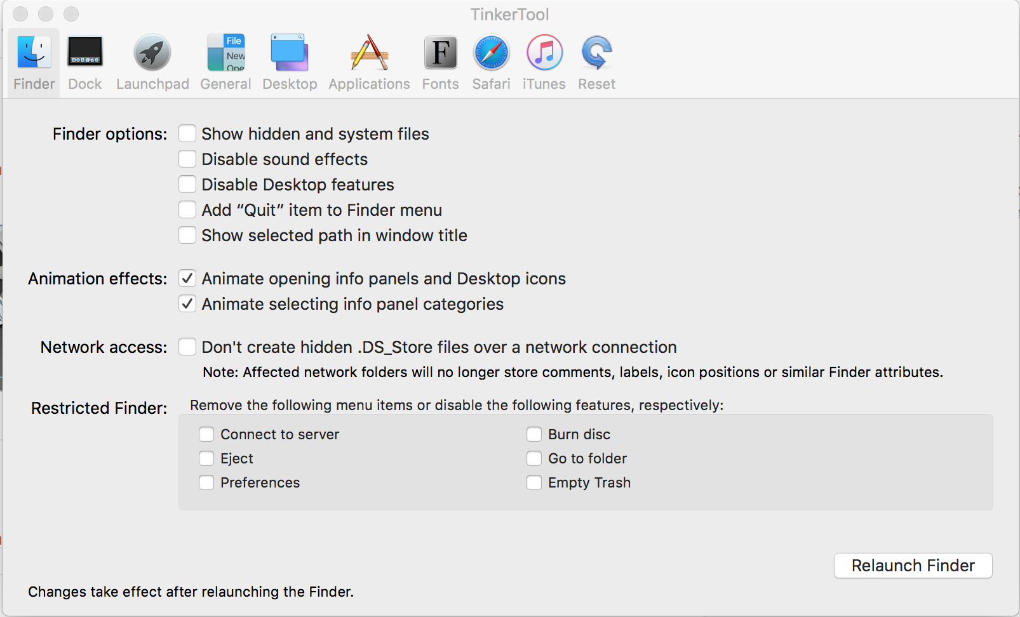Open the iTunes settings pane
1020x617 pixels.
click(x=544, y=62)
